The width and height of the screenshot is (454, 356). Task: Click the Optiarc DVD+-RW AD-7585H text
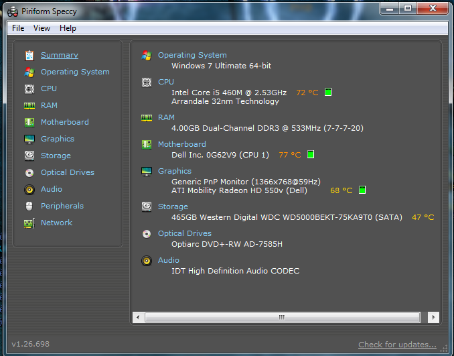coord(227,244)
